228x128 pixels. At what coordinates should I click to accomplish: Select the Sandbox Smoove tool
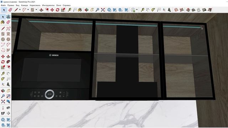(x=188, y=10)
